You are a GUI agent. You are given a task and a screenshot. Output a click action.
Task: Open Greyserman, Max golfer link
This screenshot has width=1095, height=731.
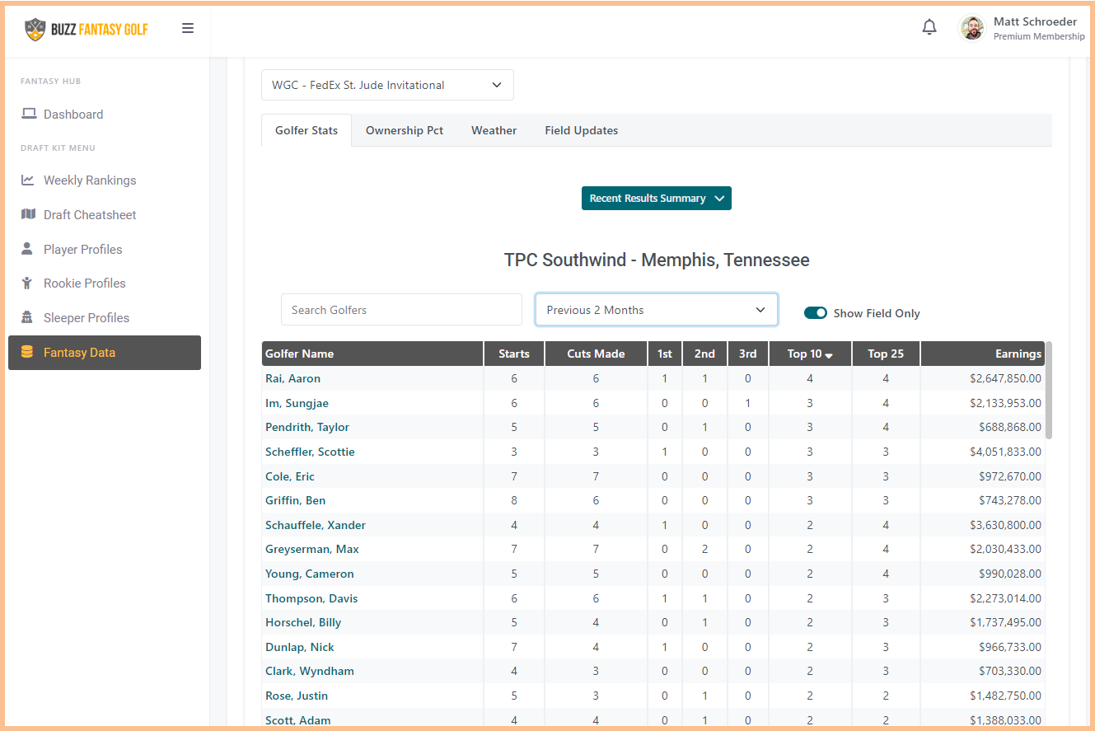(x=312, y=549)
